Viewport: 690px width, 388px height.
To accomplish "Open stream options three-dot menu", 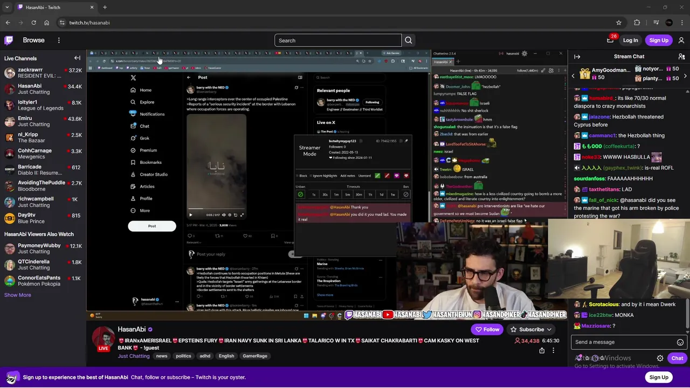I will coord(553,350).
